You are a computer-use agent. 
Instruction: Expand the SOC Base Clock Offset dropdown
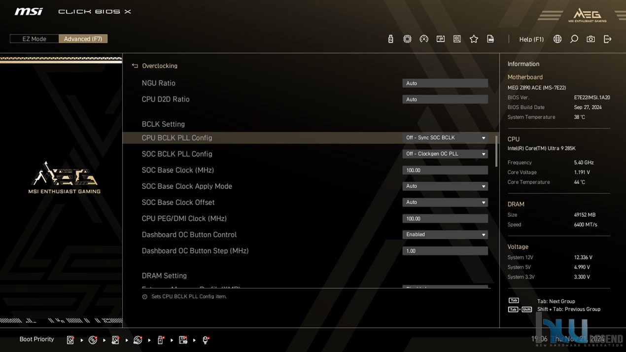pyautogui.click(x=445, y=202)
